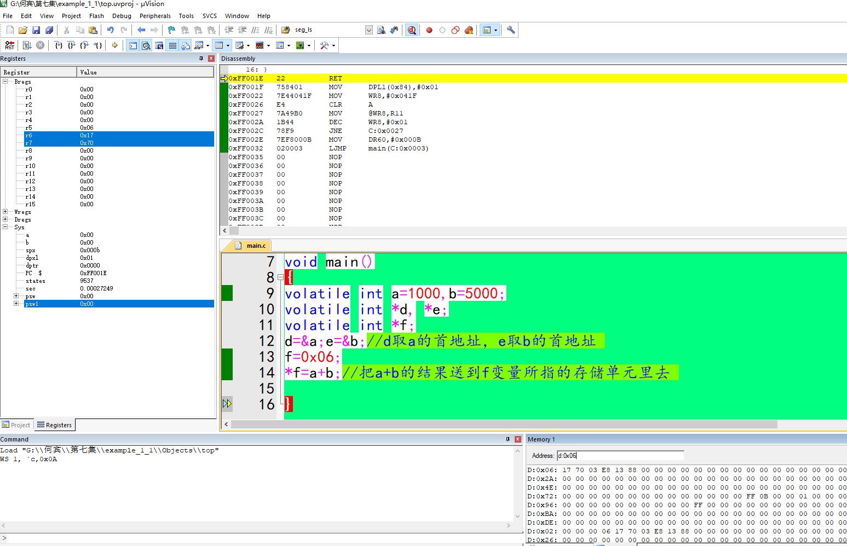Image resolution: width=847 pixels, height=546 pixels.
Task: Open the Peripherals menu
Action: coord(155,16)
